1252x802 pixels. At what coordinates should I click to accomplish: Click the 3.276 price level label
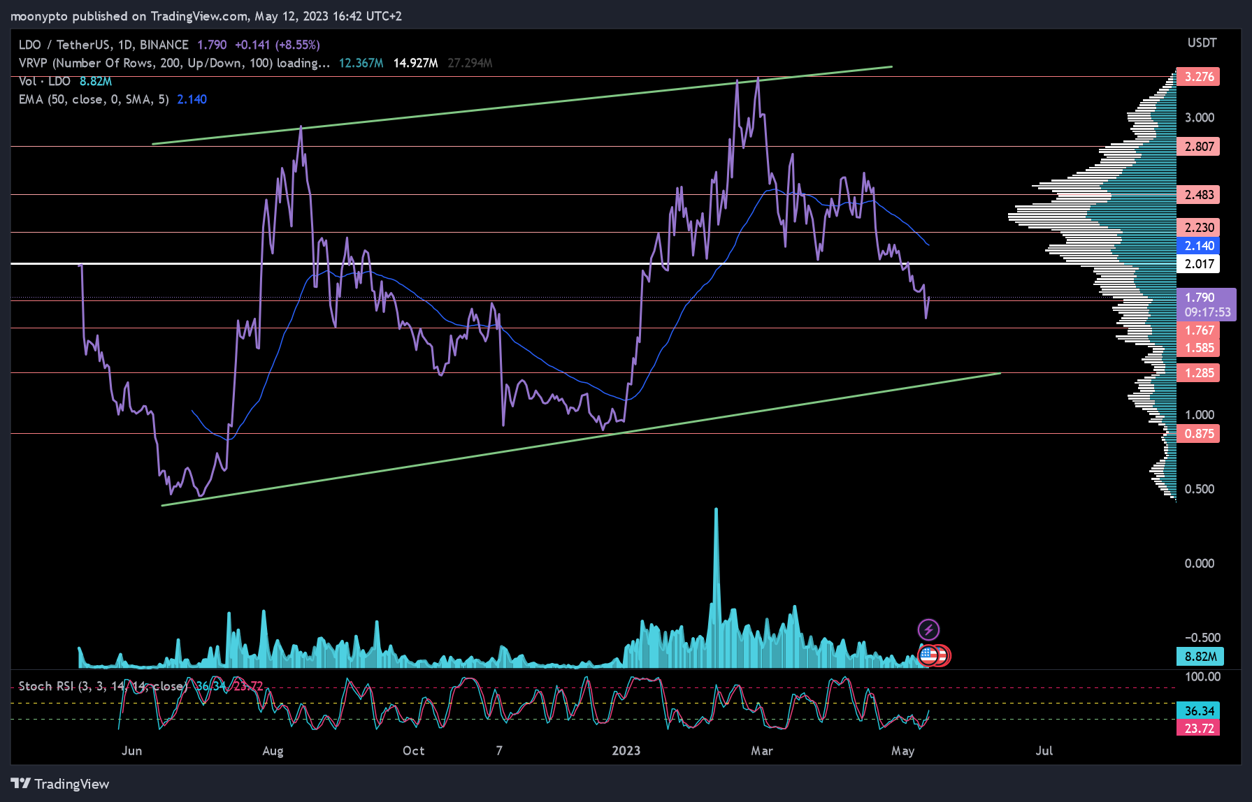pyautogui.click(x=1198, y=77)
